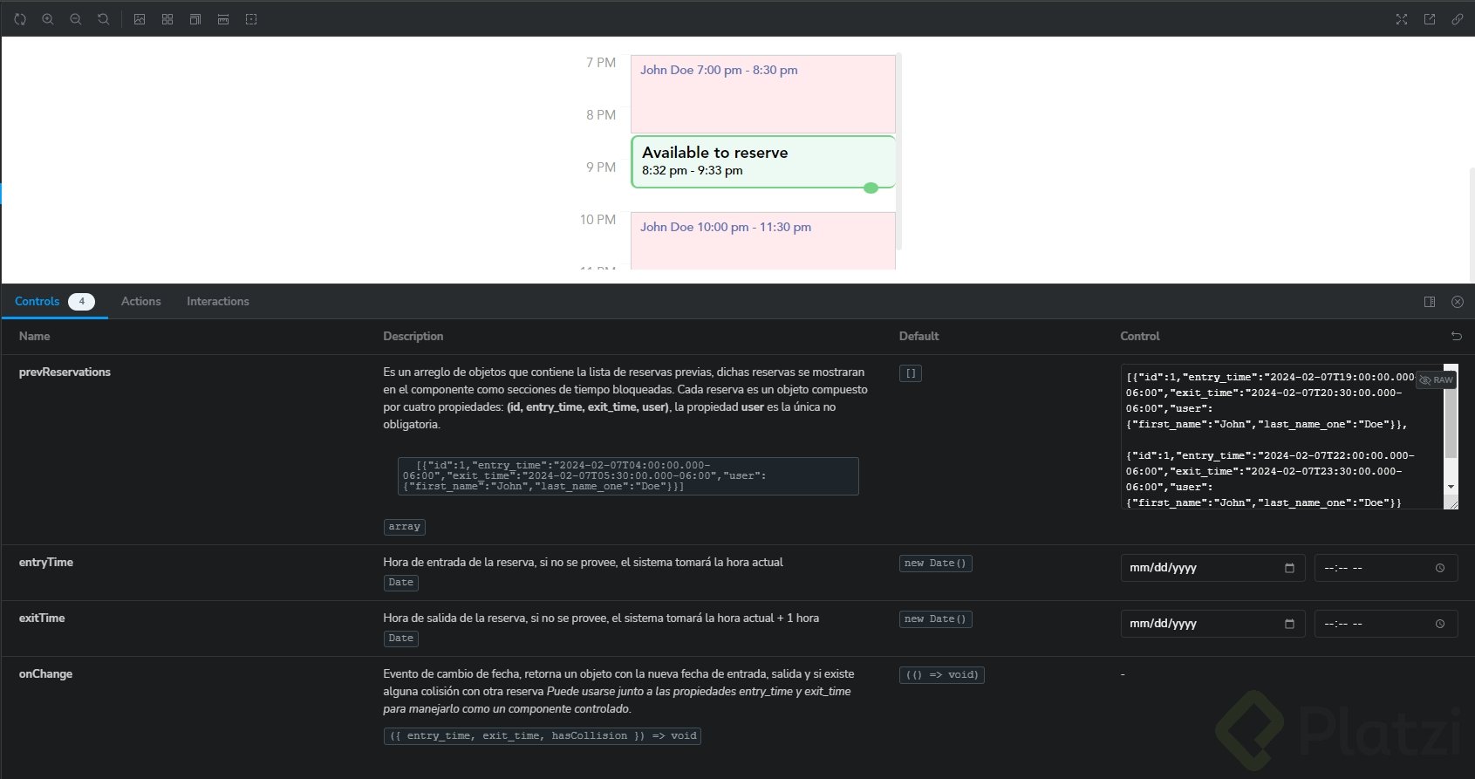Open the entryTime clock picker icon
Image resolution: width=1475 pixels, height=779 pixels.
click(1440, 568)
